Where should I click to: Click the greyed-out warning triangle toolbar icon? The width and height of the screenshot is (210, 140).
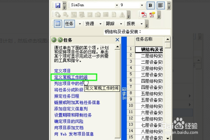click(122, 15)
